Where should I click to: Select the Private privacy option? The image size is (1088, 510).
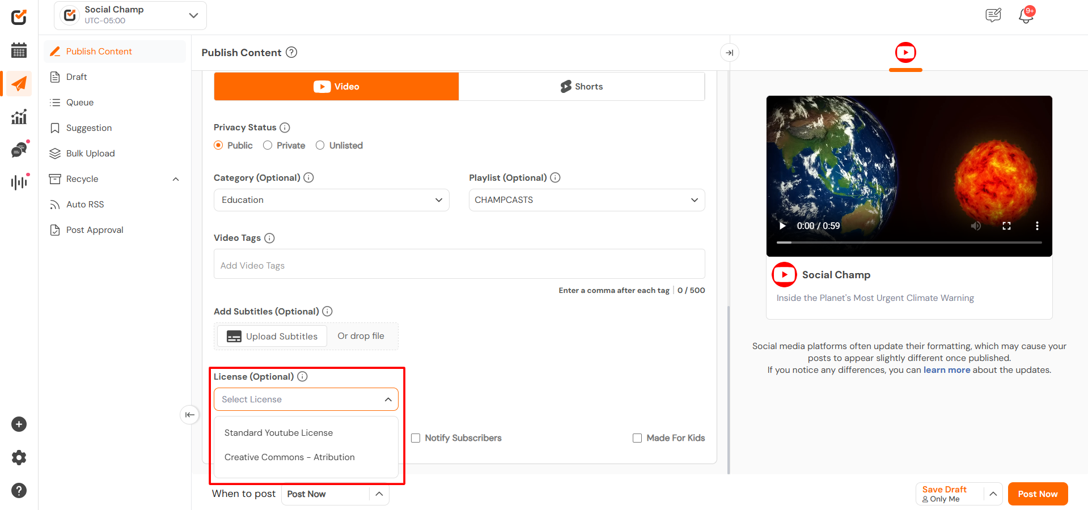coord(268,146)
